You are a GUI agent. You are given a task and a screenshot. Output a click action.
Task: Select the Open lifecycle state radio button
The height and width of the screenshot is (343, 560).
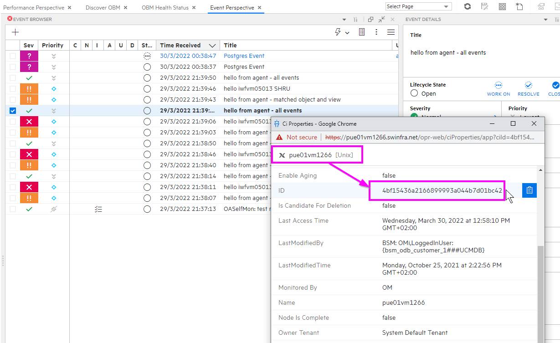414,93
